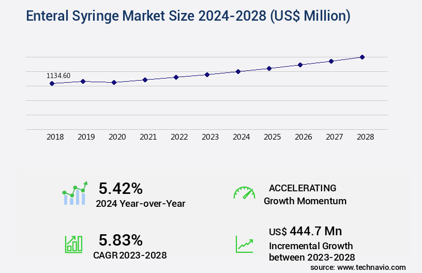
Task: Click the CAGR 2023-2028 label
Action: click(130, 255)
